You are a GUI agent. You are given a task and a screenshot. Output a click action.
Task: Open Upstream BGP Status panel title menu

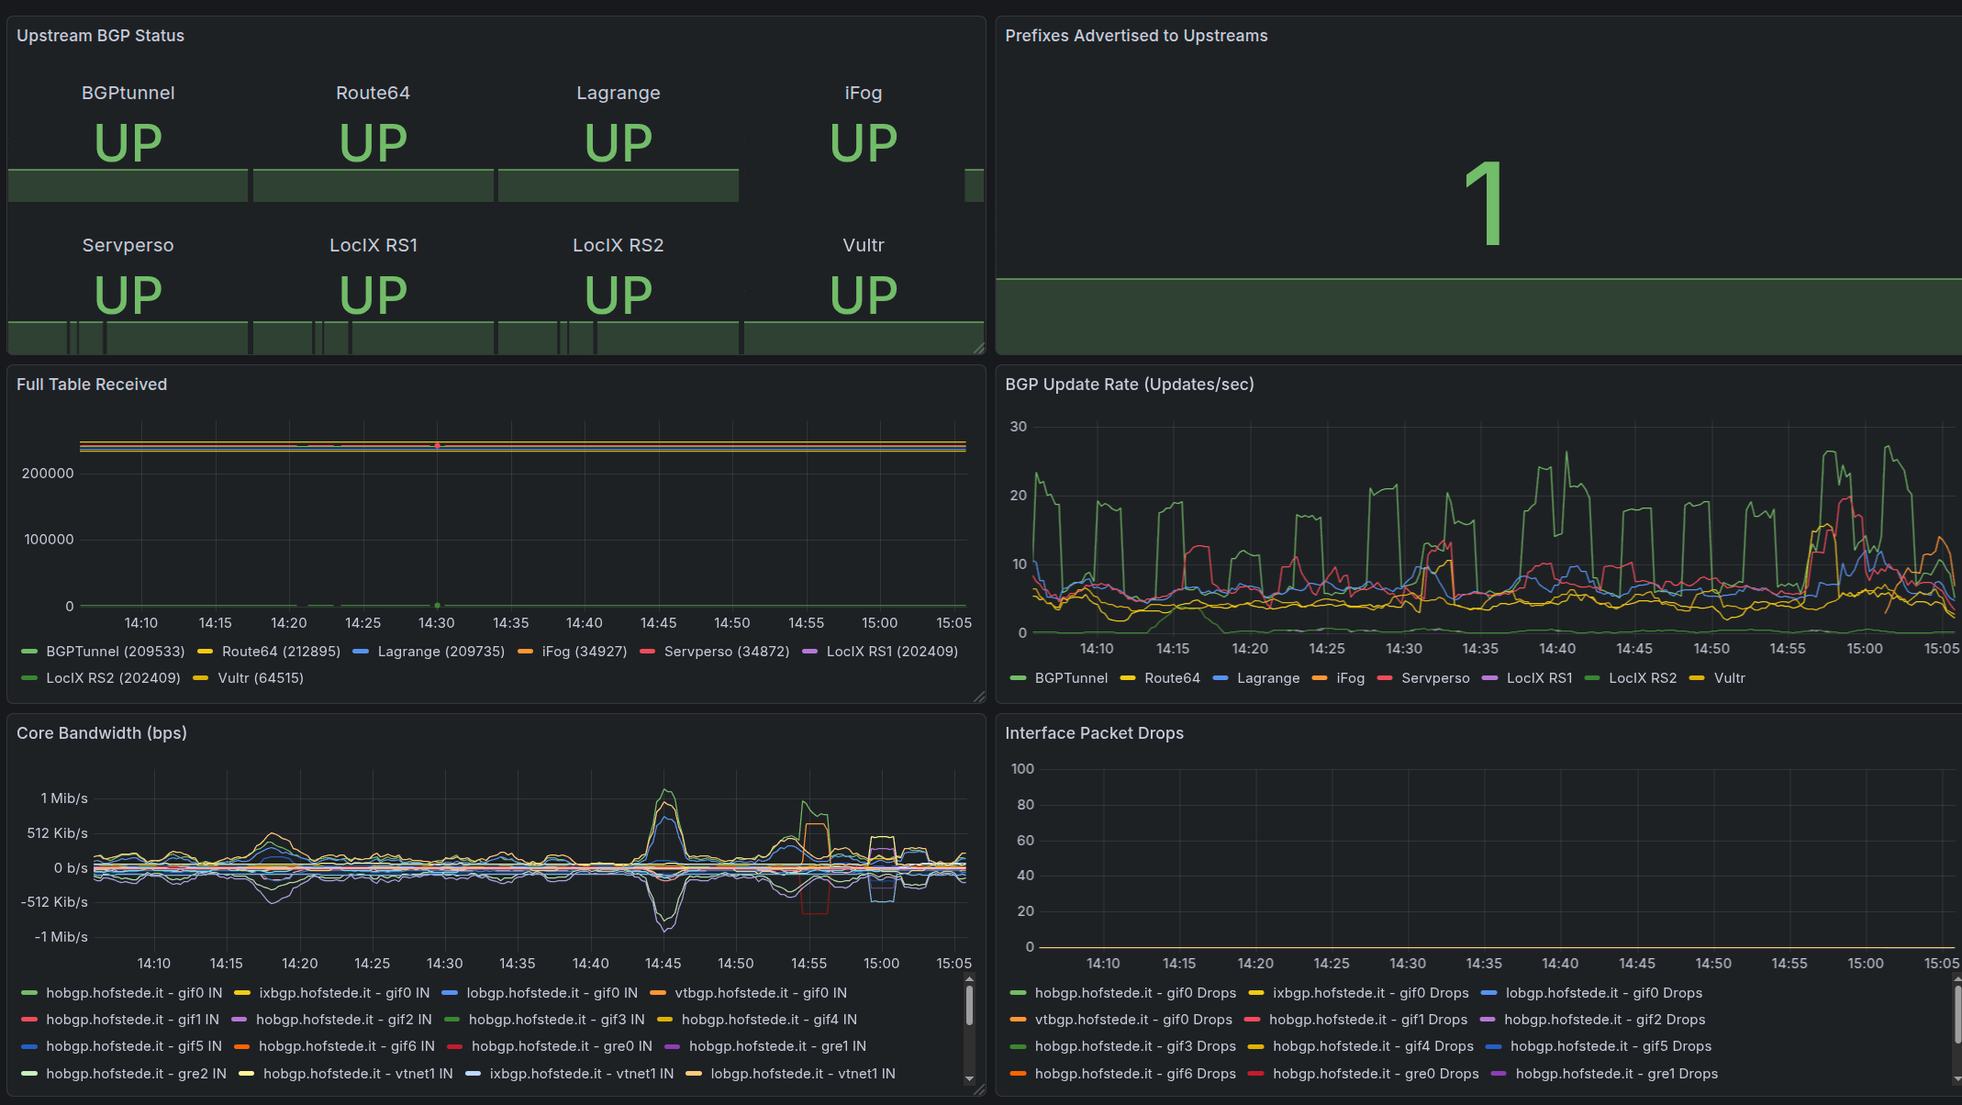pos(100,36)
